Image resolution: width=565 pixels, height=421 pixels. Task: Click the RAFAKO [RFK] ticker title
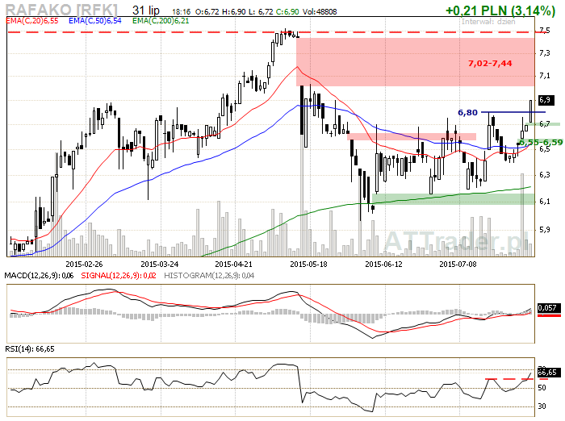point(61,10)
